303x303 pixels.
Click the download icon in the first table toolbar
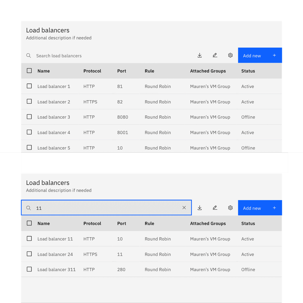tap(200, 55)
